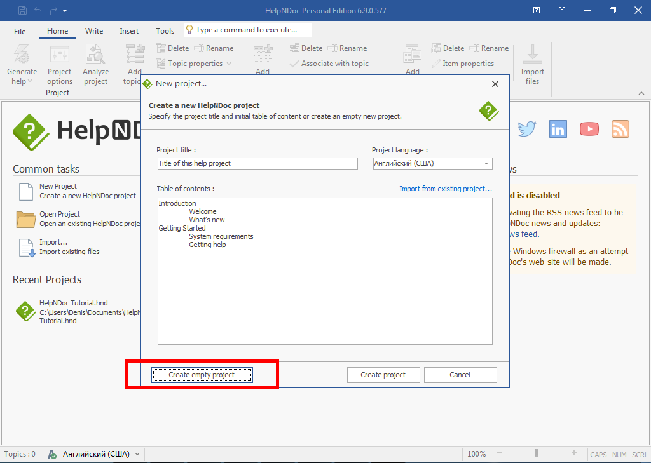Click the Project title input field
Screen dimensions: 651x463
point(257,163)
